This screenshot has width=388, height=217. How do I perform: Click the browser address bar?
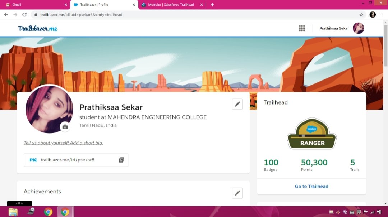[x=198, y=15]
